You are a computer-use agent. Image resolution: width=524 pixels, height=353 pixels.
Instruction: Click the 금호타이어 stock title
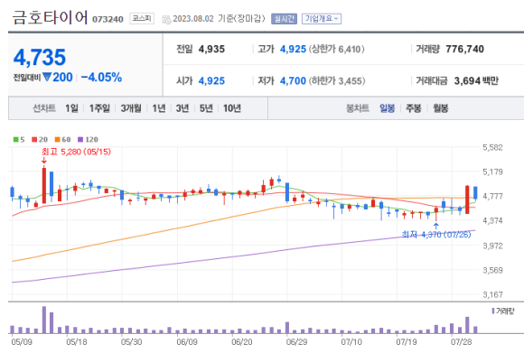50,17
